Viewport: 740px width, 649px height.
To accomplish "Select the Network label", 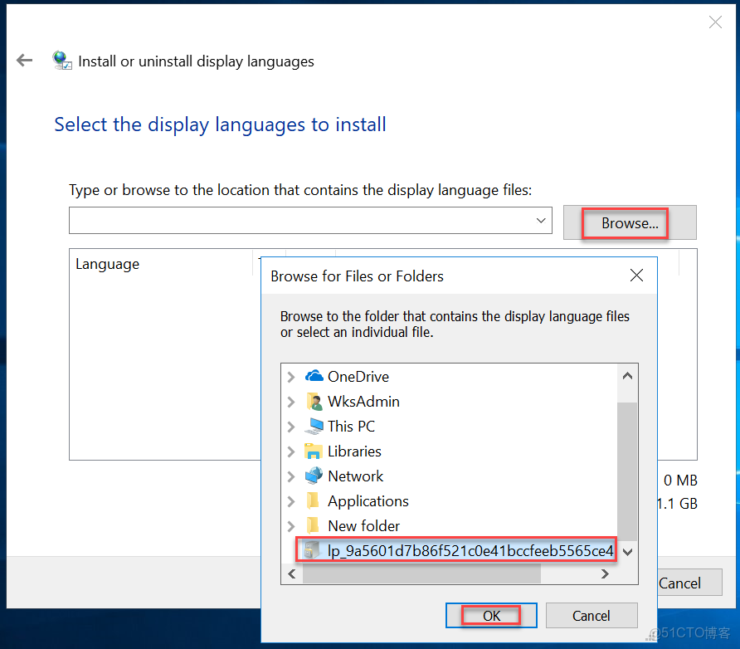I will (355, 476).
